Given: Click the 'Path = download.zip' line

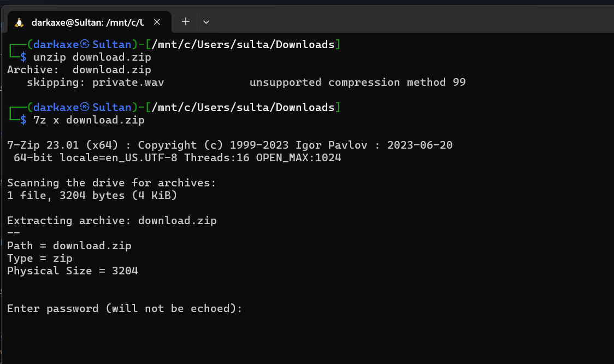Looking at the screenshot, I should tap(69, 246).
